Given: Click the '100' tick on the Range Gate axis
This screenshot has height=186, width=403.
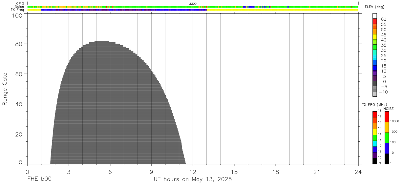Looking at the screenshot, I should click(18, 16).
